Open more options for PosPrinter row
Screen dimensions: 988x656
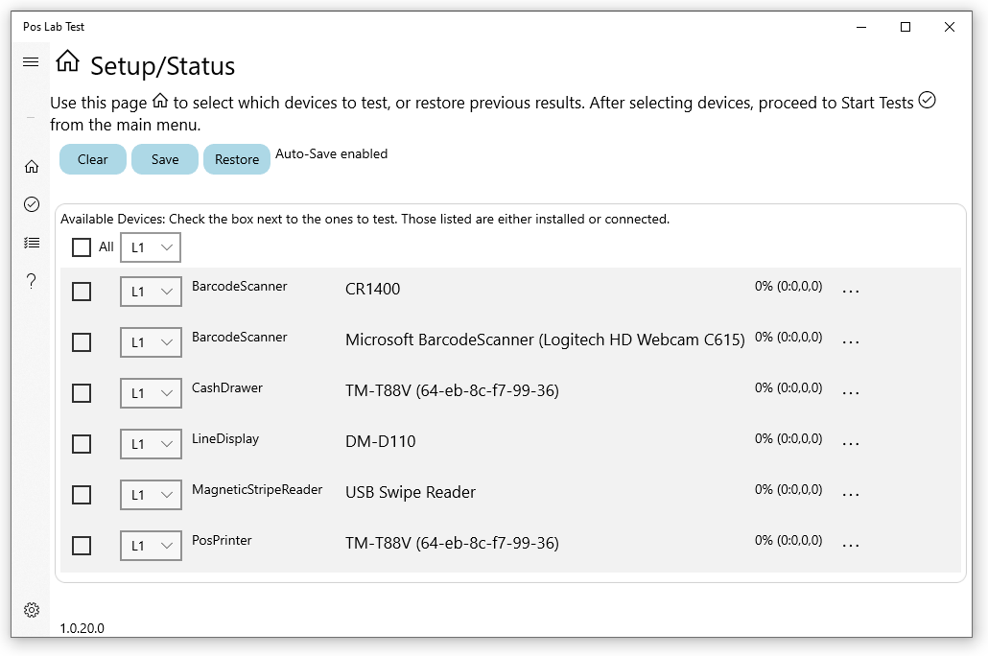pos(850,545)
